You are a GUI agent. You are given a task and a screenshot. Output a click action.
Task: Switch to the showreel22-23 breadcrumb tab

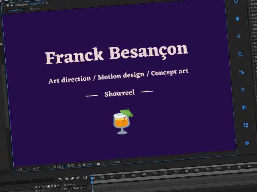point(15,11)
